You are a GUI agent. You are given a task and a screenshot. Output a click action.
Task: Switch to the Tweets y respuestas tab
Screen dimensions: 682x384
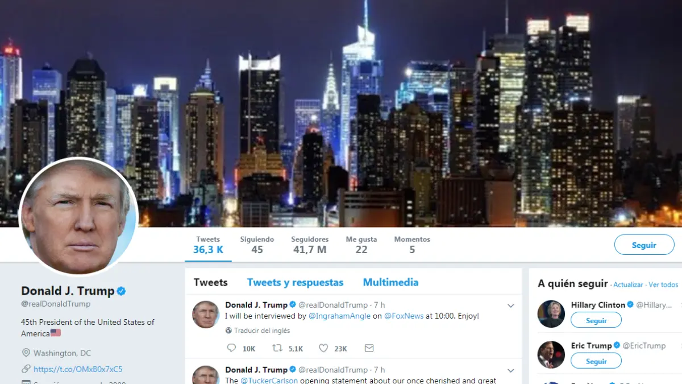pyautogui.click(x=295, y=282)
